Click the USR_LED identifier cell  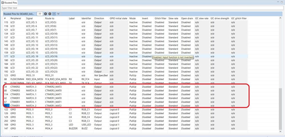point(86,125)
